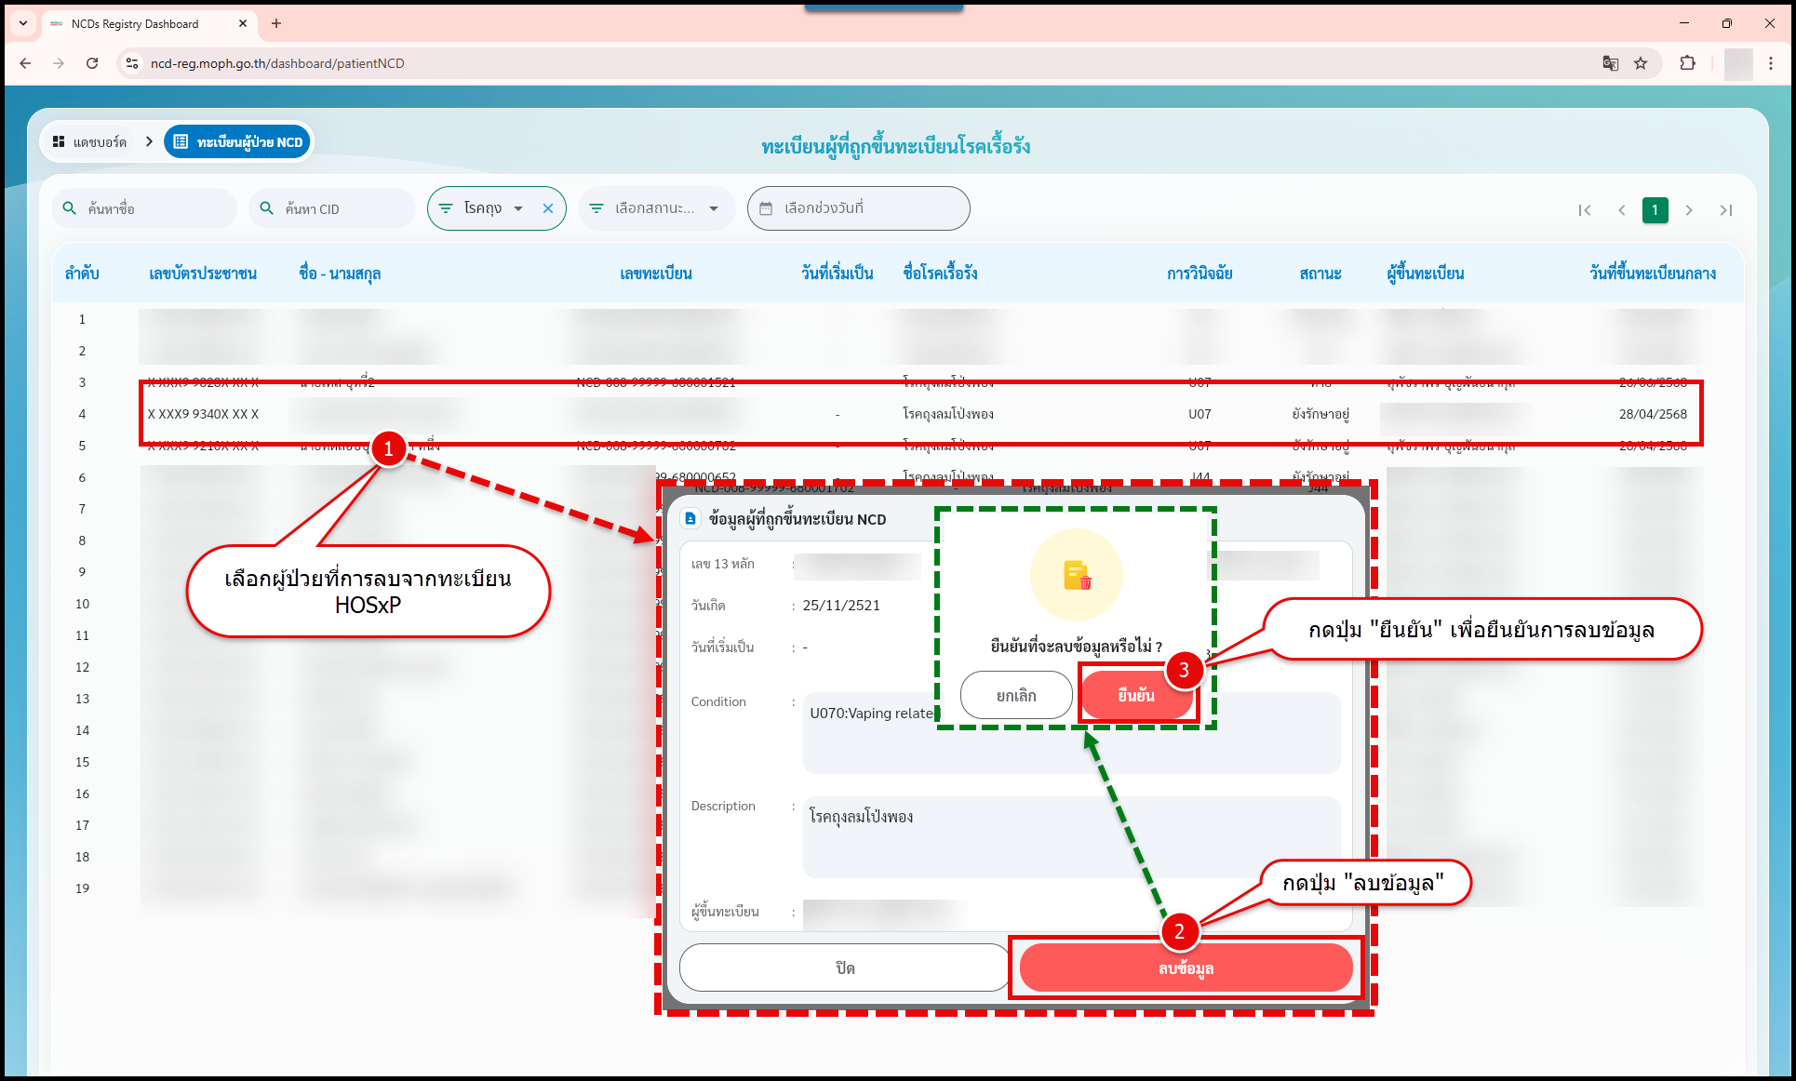The width and height of the screenshot is (1796, 1081).
Task: Open the translate page icon
Action: (x=1610, y=63)
